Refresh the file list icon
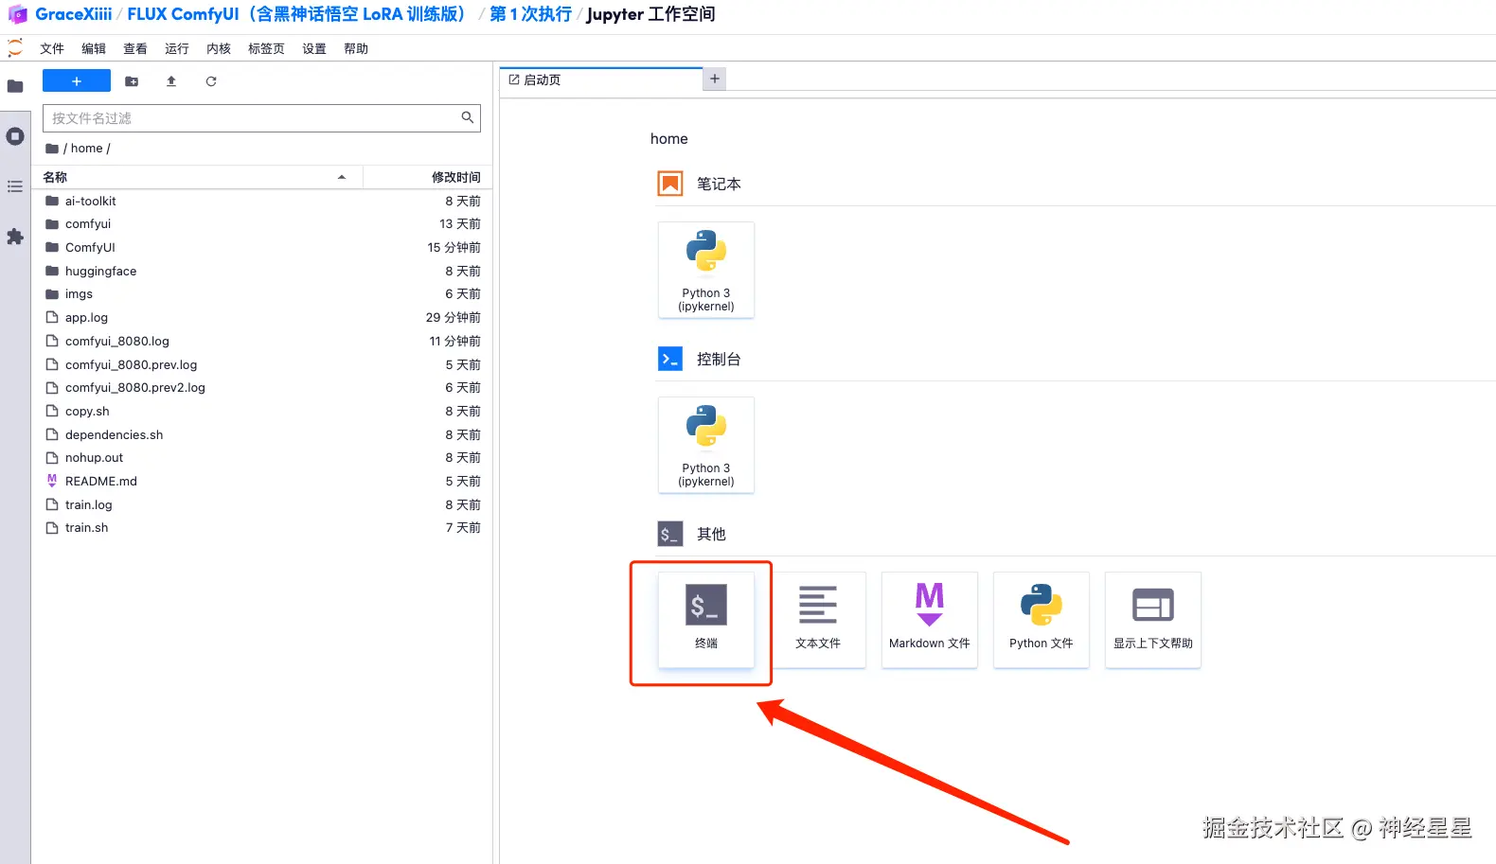The width and height of the screenshot is (1496, 864). coord(211,81)
